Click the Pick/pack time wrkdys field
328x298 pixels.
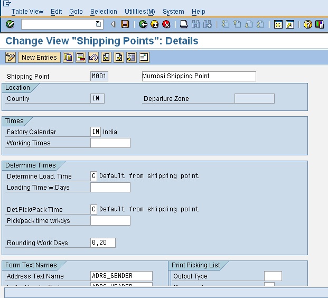coord(110,220)
